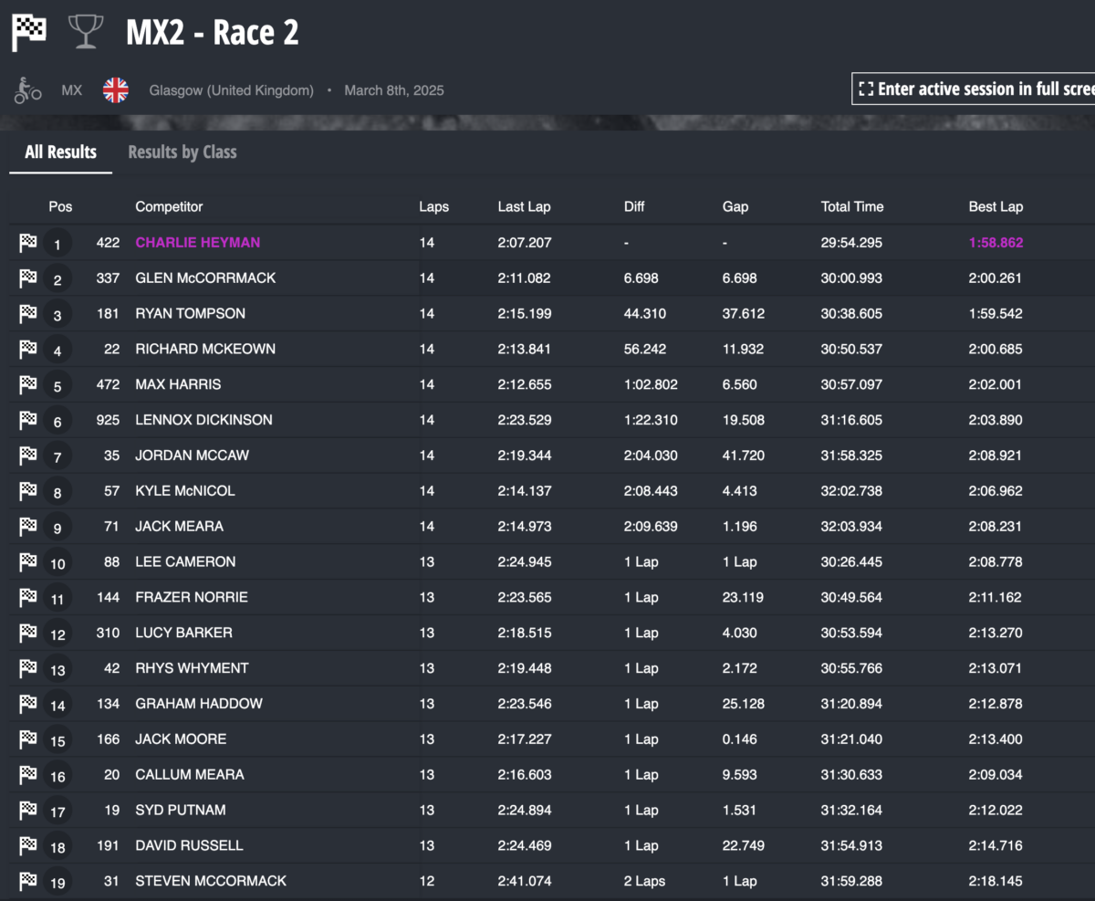Open competitor Charlie Heyman's entry

click(197, 243)
